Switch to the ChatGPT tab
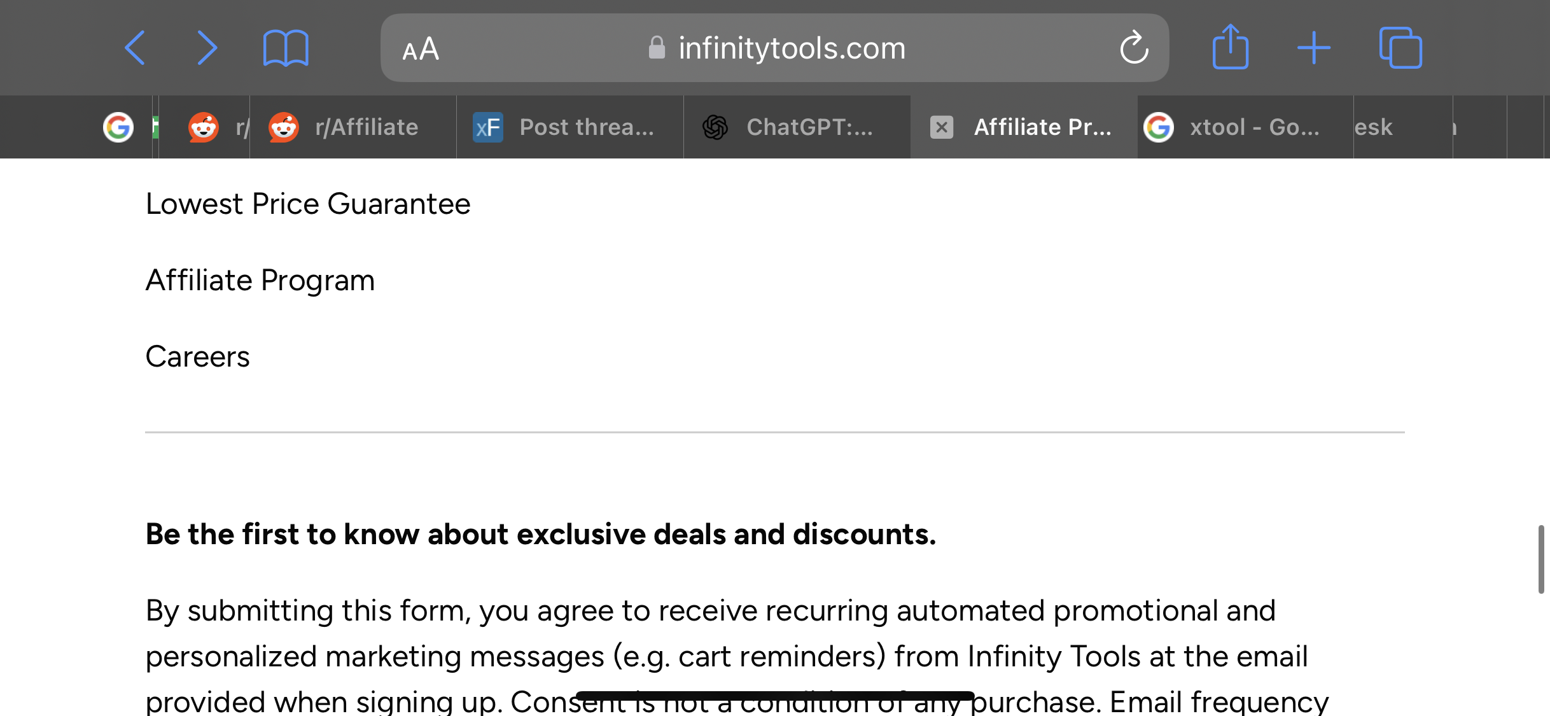This screenshot has width=1550, height=716. click(797, 127)
